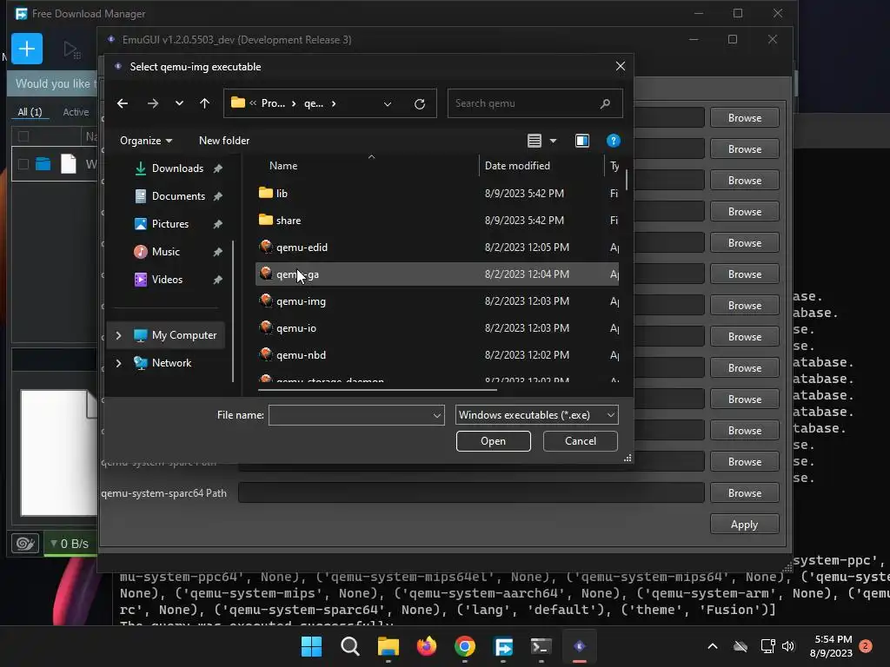The height and width of the screenshot is (667, 890).
Task: Click the Open button
Action: [x=494, y=441]
